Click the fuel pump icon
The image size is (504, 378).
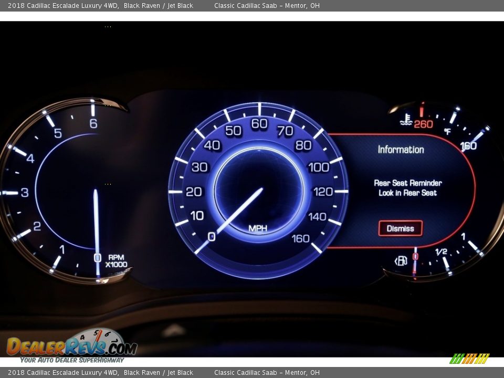pyautogui.click(x=401, y=261)
